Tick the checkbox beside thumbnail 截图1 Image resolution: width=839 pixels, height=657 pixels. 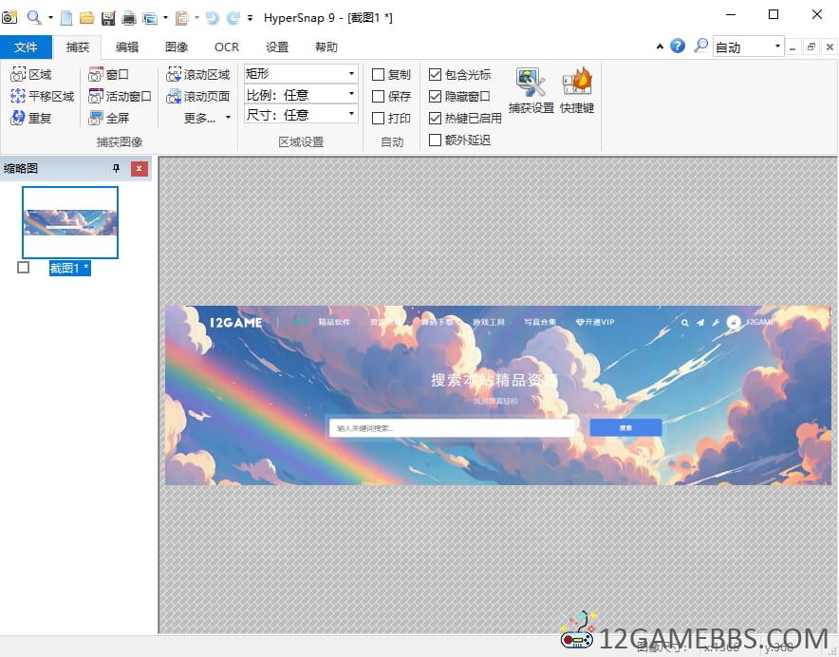pyautogui.click(x=23, y=267)
